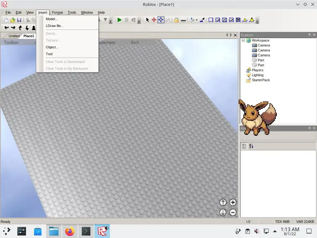Click the Exit button in viewport
This screenshot has height=238, width=317.
coord(135,42)
